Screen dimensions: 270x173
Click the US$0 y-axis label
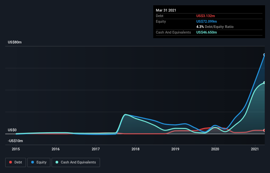pos(12,130)
